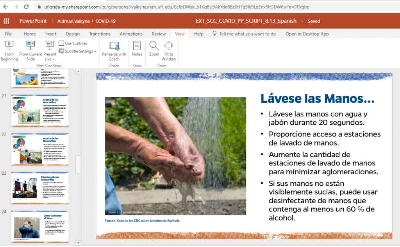Show the Notes pane

[137, 51]
